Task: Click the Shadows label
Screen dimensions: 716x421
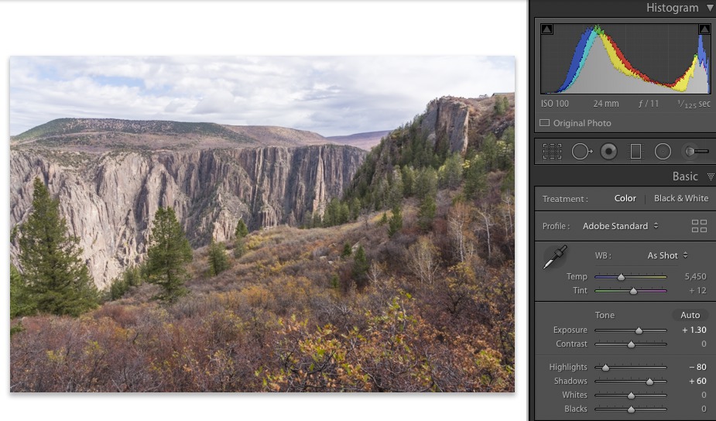Action: click(x=570, y=381)
